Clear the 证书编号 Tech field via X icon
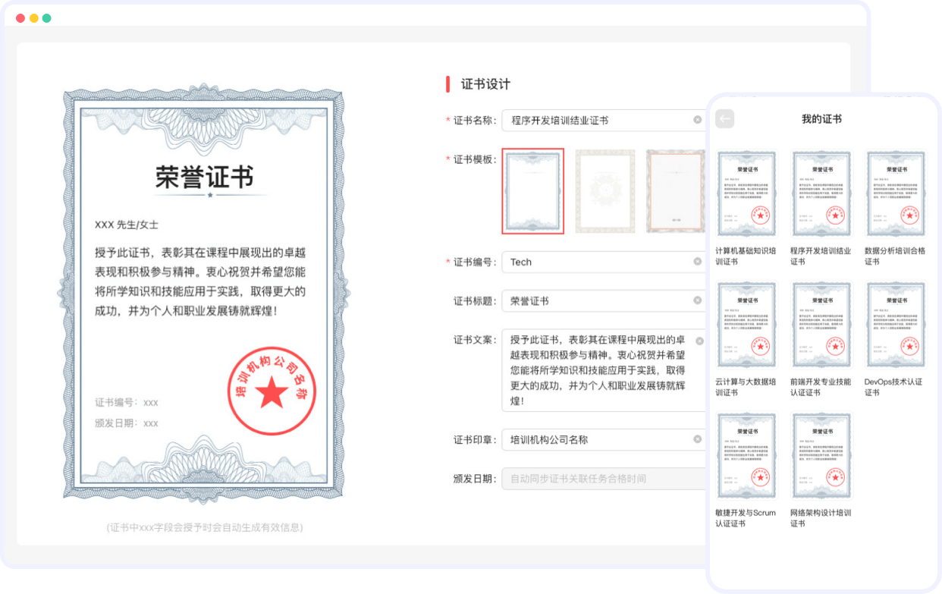 [697, 262]
